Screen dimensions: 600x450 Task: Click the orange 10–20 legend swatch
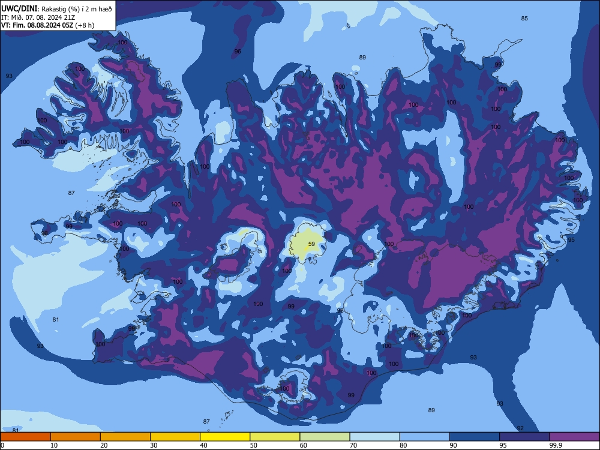(76, 437)
